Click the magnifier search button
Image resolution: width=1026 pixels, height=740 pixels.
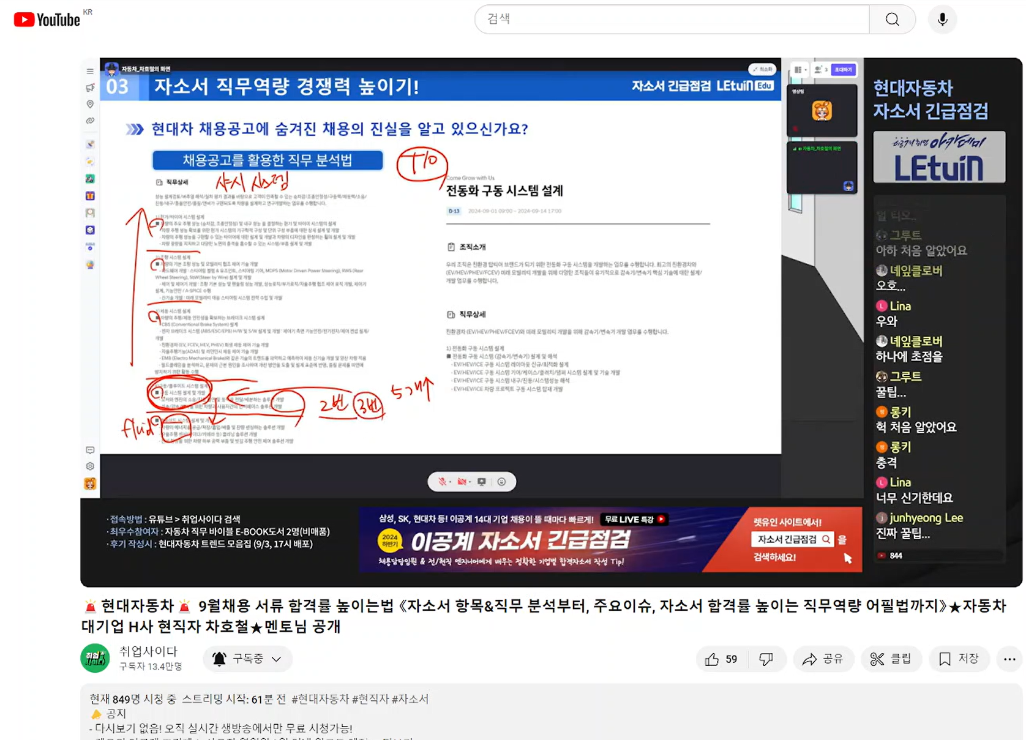(892, 20)
